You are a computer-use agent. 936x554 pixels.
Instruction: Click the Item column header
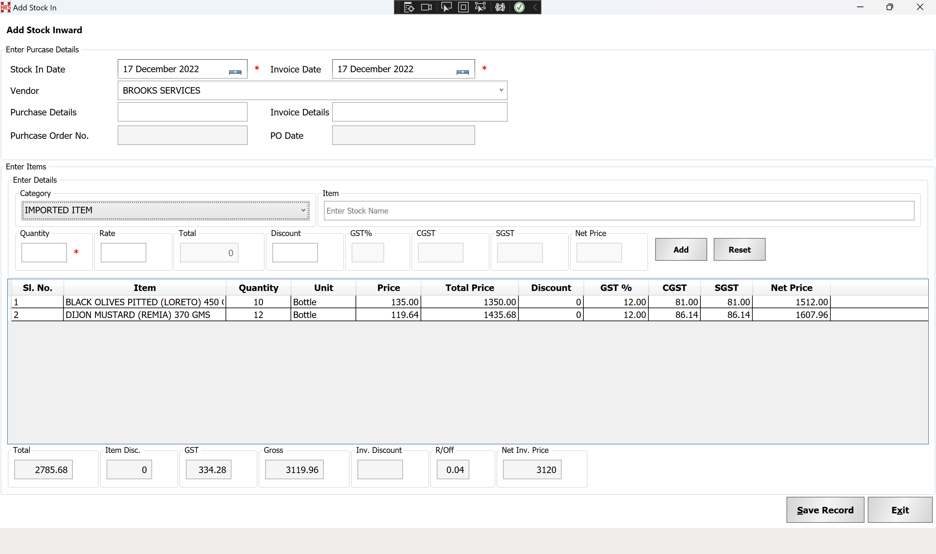(x=145, y=288)
